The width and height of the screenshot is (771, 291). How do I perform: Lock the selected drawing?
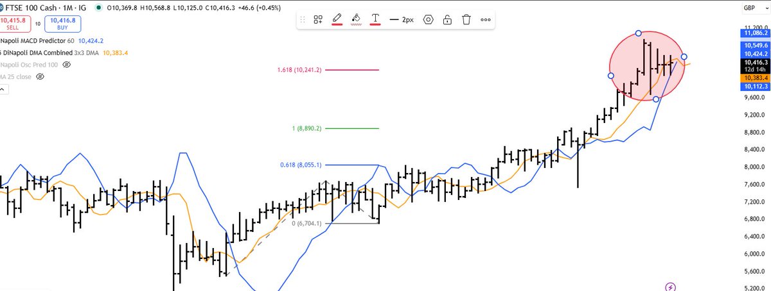pyautogui.click(x=448, y=20)
